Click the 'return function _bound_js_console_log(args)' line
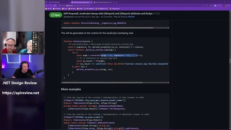This screenshot has height=130, width=231. coord(92,50)
